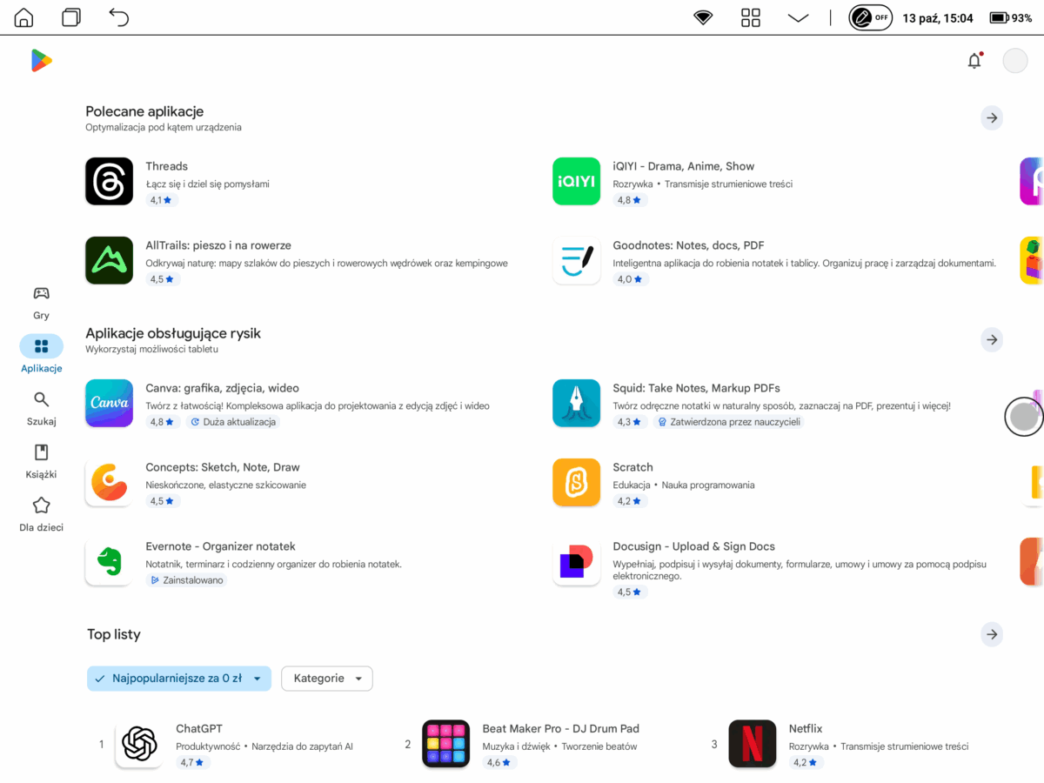The image size is (1044, 783).
Task: Tap the ChatGPT app icon
Action: click(139, 744)
